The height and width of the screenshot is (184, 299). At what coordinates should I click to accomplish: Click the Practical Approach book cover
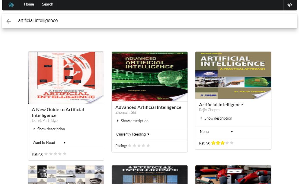233,75
